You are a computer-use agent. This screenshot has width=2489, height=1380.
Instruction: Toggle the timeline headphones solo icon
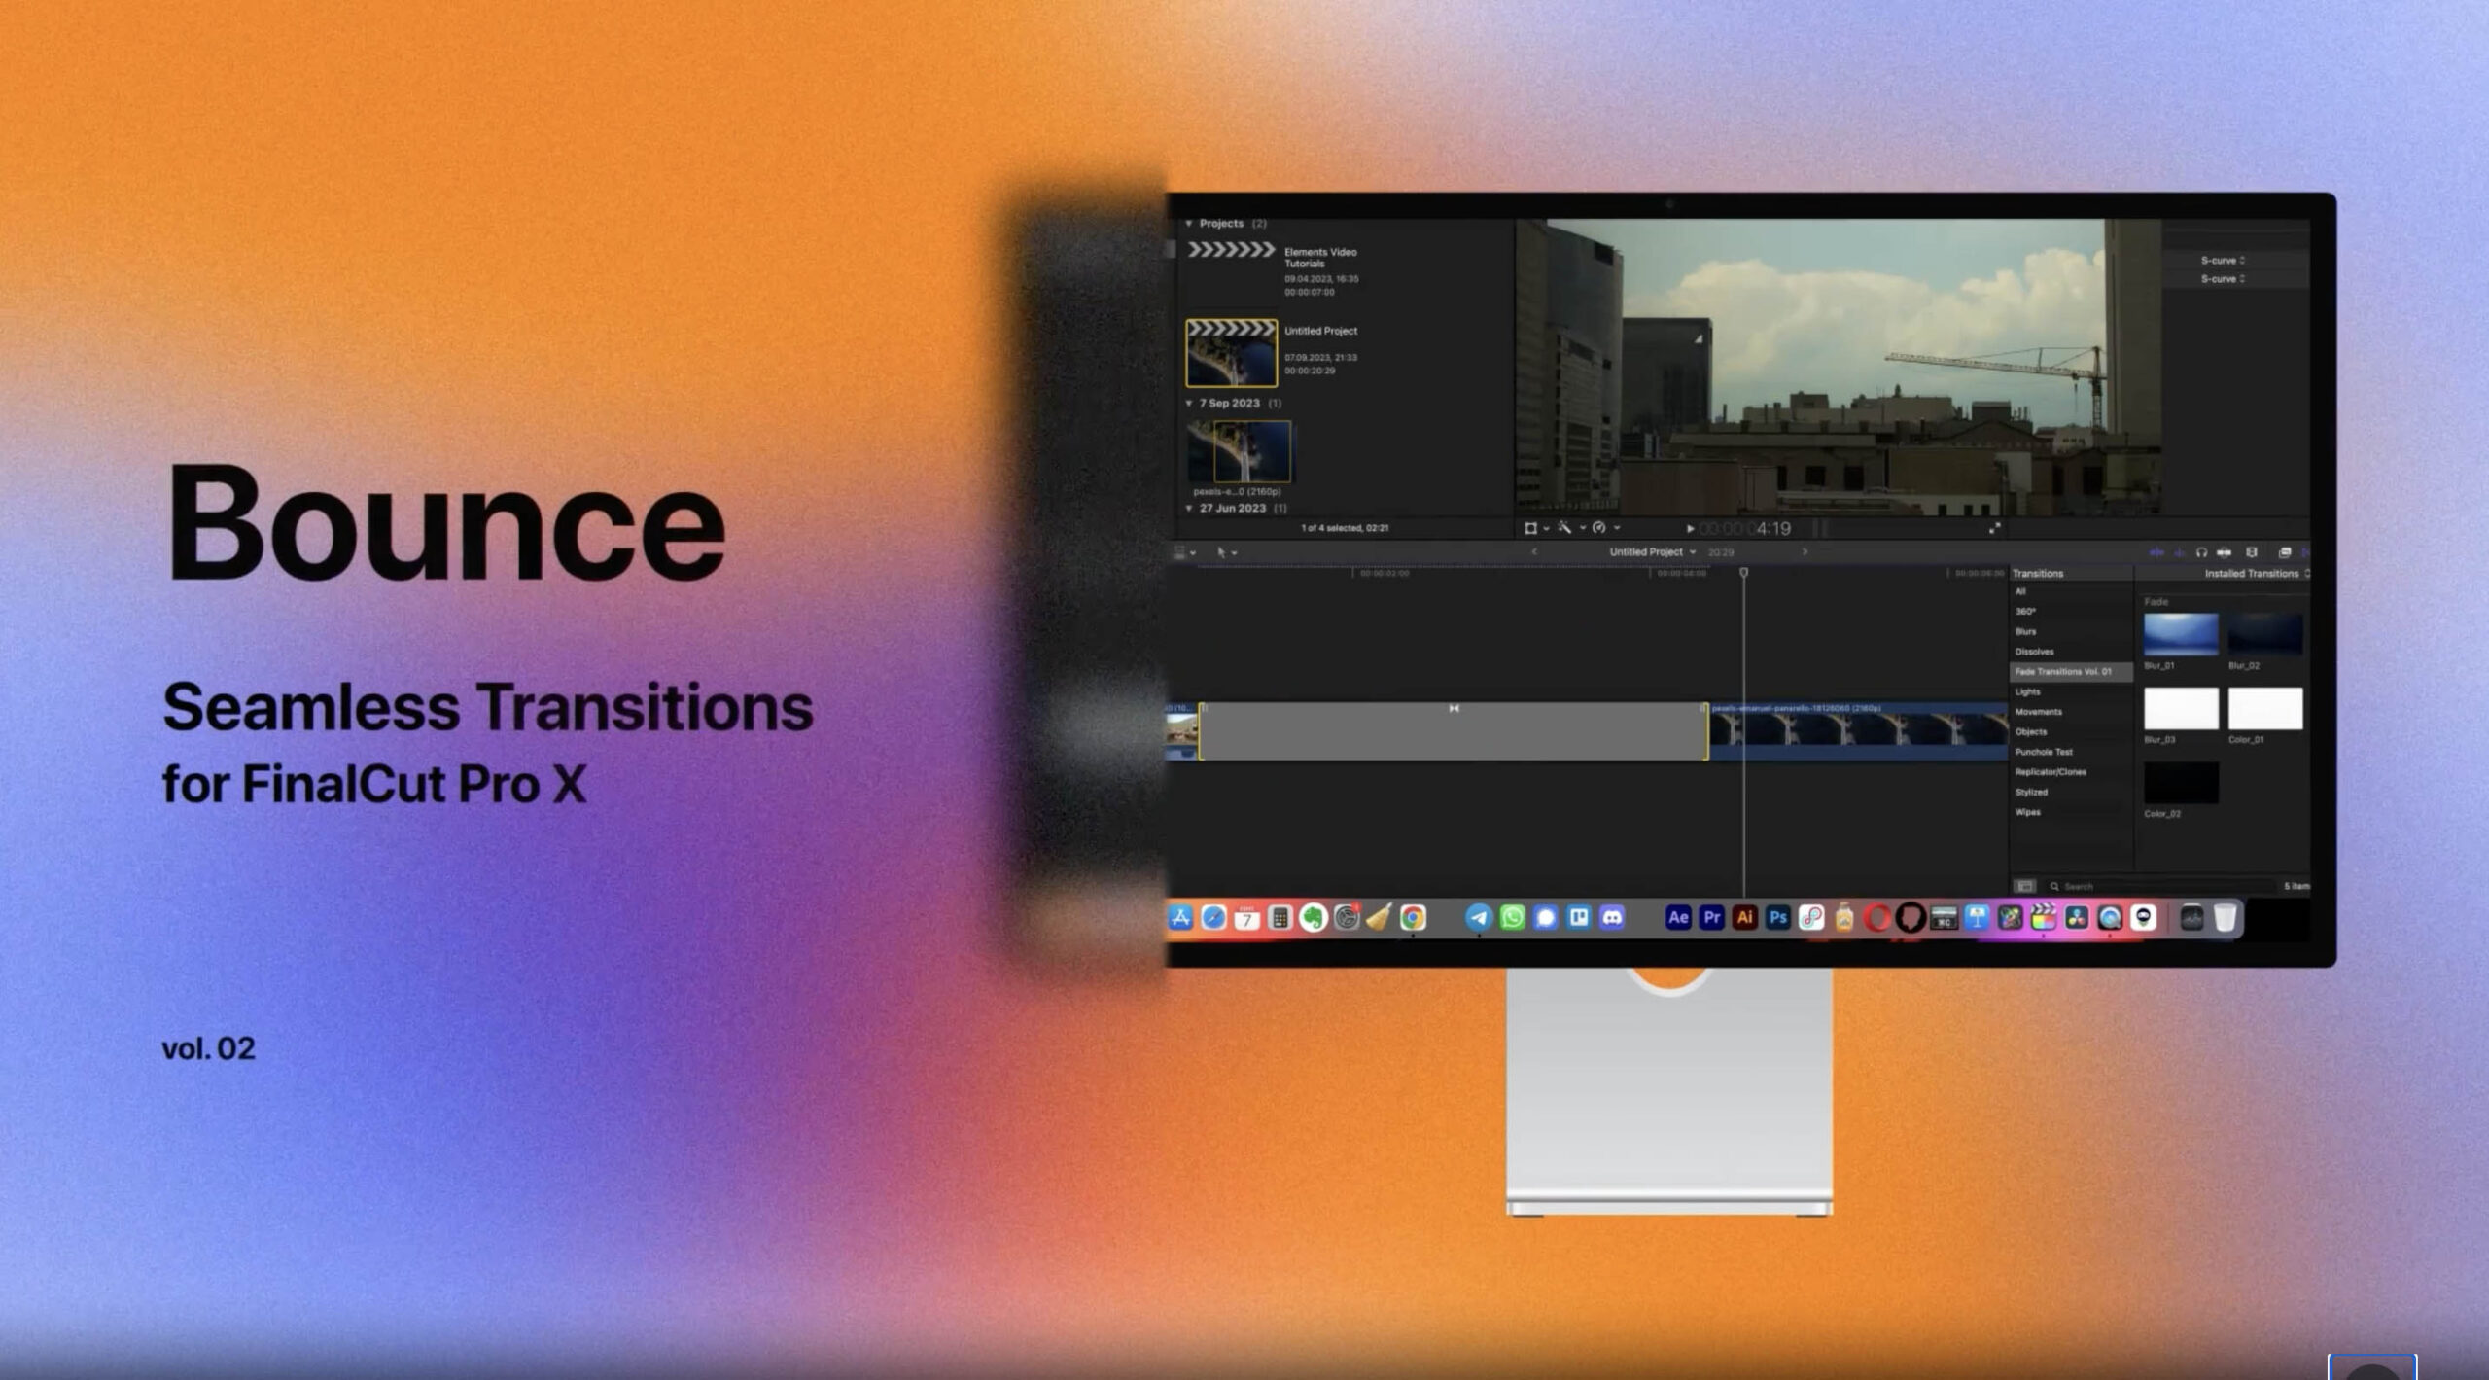point(2201,552)
